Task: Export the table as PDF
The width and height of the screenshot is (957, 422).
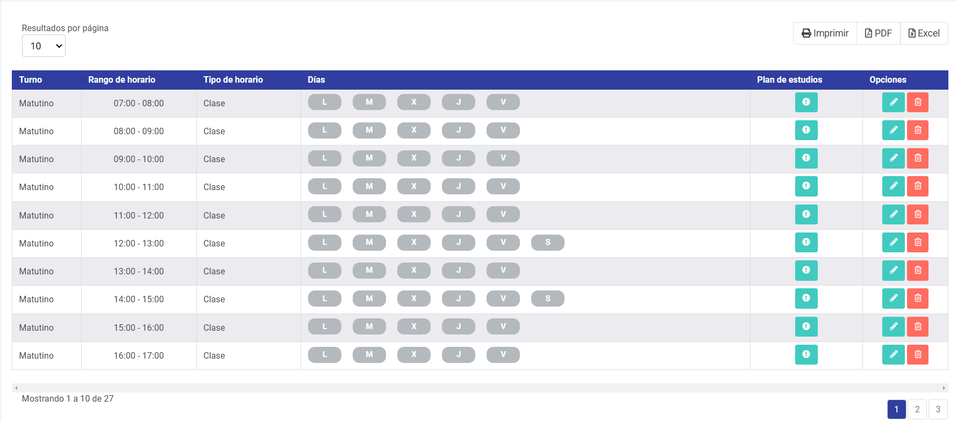Action: (x=879, y=33)
